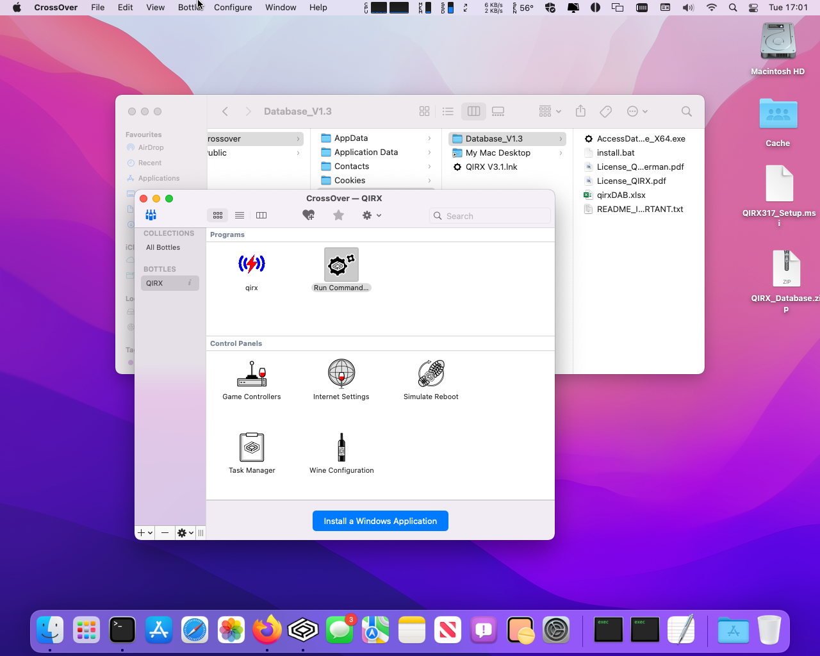Viewport: 820px width, 656px height.
Task: Open CrossOver icon in the Dock
Action: tap(303, 630)
